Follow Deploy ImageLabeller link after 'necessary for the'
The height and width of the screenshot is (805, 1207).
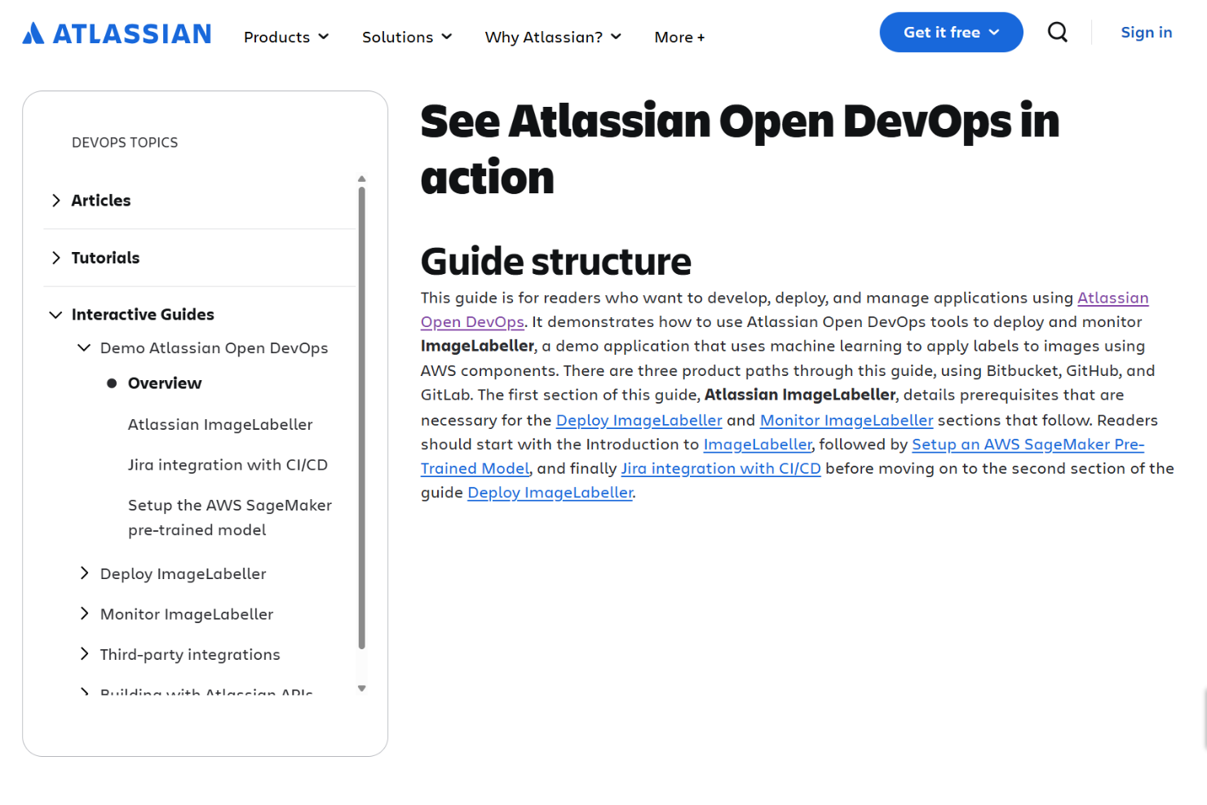tap(639, 420)
